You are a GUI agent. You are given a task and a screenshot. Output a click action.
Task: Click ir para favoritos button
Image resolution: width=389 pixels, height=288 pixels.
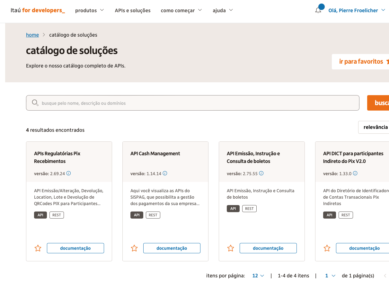361,61
